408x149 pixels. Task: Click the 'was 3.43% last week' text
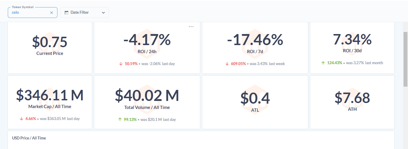point(267,64)
